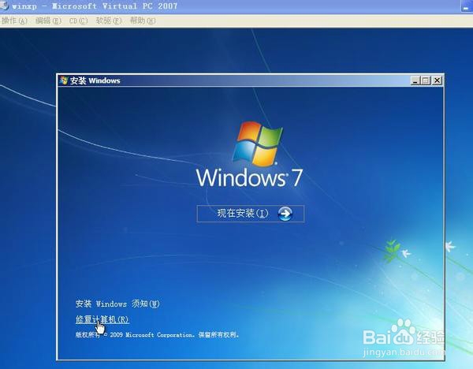Open the 操作(A) menu

coord(14,20)
